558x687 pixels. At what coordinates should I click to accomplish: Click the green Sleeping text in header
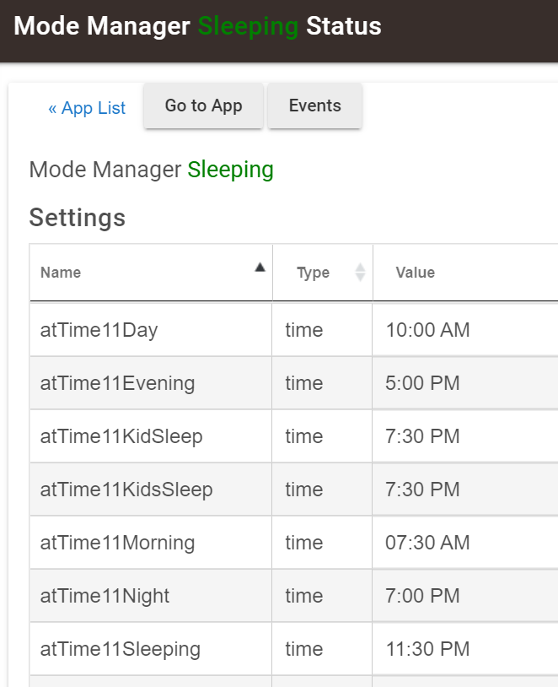[248, 26]
